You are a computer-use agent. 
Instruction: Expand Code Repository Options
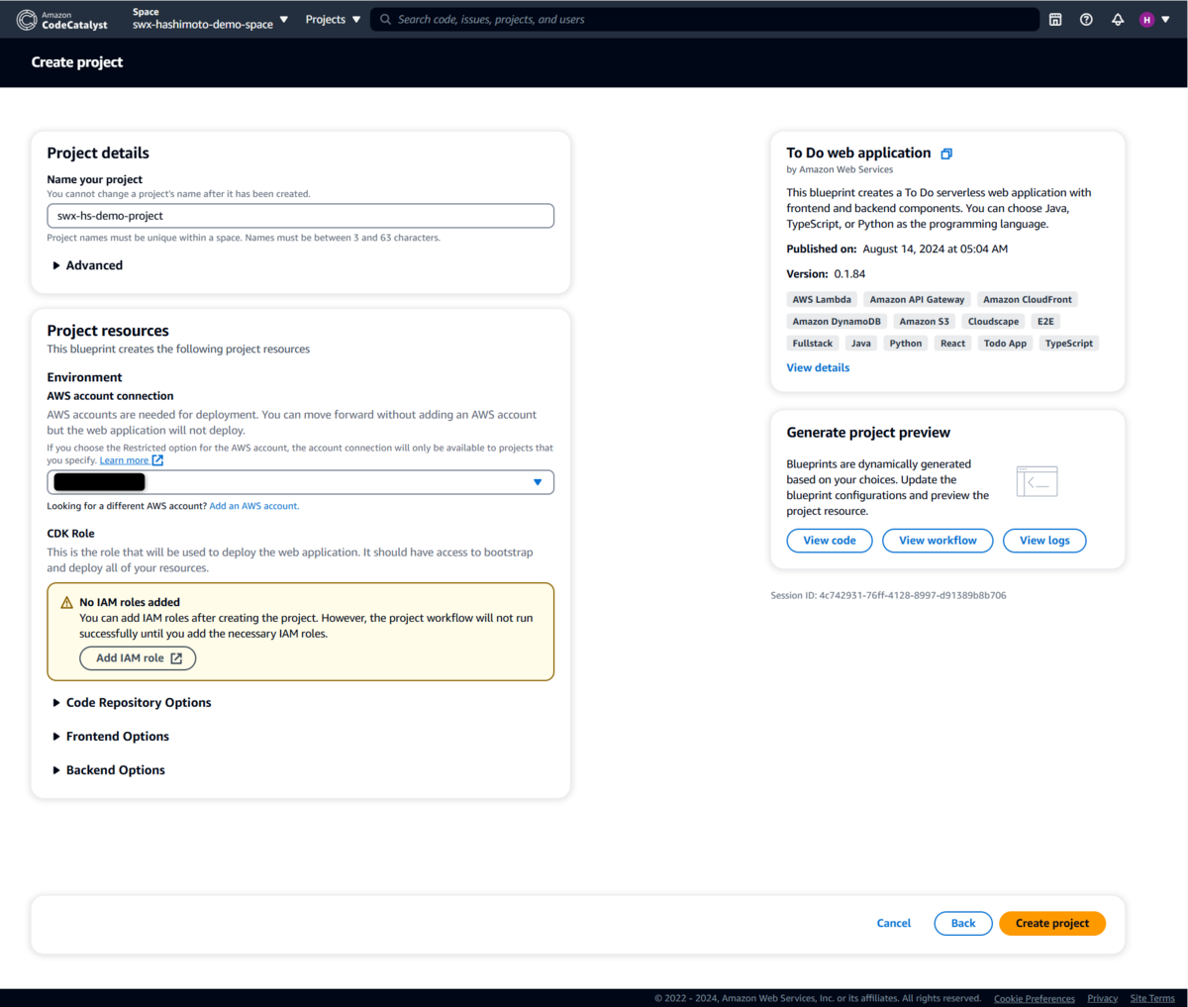click(132, 703)
